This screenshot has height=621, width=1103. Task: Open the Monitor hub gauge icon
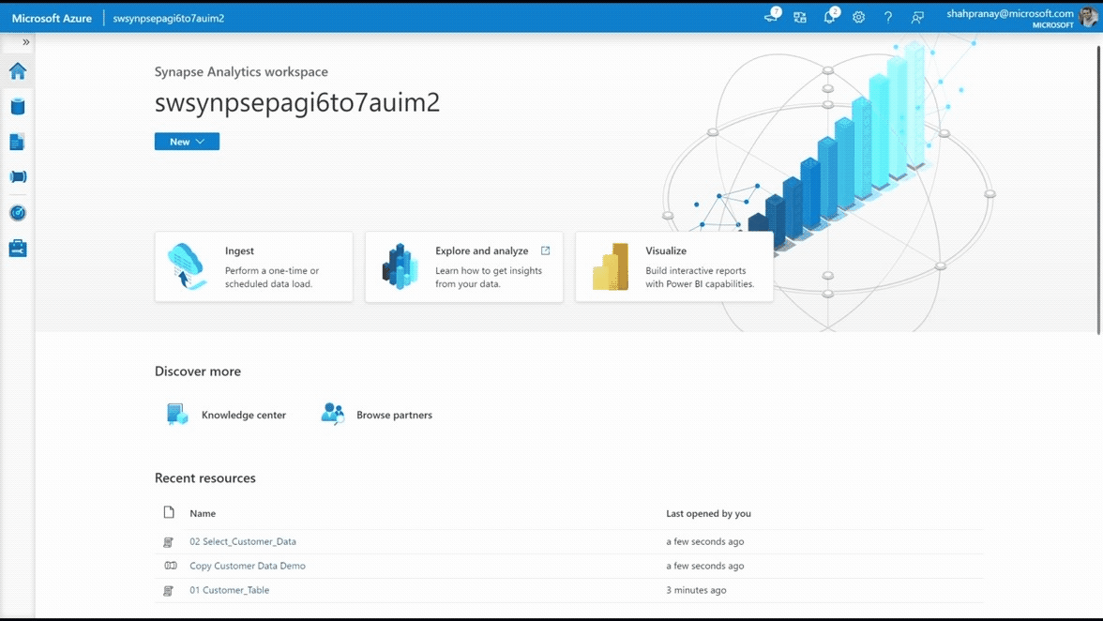pyautogui.click(x=18, y=212)
